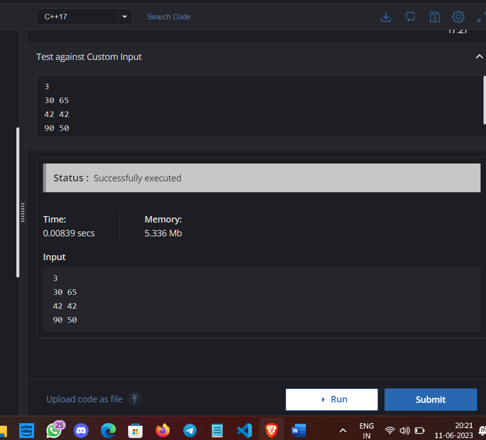
Task: Download the code file
Action: point(386,16)
